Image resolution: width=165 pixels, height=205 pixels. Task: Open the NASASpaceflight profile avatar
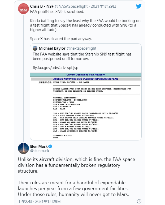(x=23, y=8)
